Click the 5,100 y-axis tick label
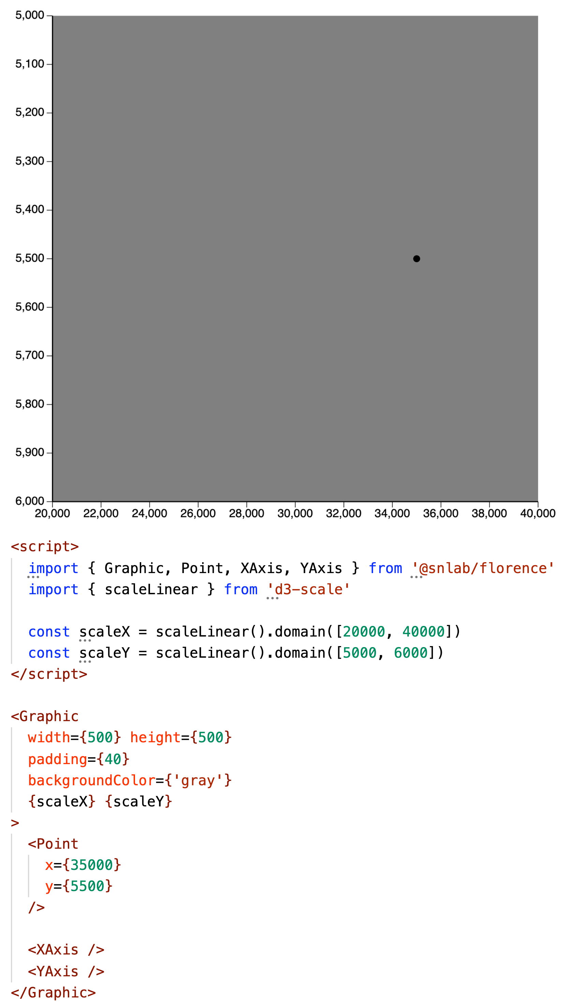Screen dimensions: 567x1007 [x=30, y=64]
